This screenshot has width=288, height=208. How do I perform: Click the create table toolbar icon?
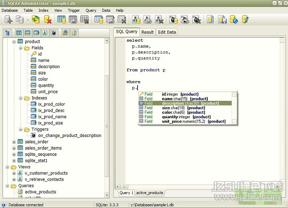click(x=61, y=19)
